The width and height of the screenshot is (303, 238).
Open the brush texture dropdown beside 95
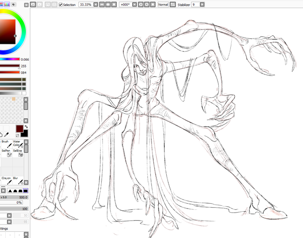pyautogui.click(x=9, y=222)
